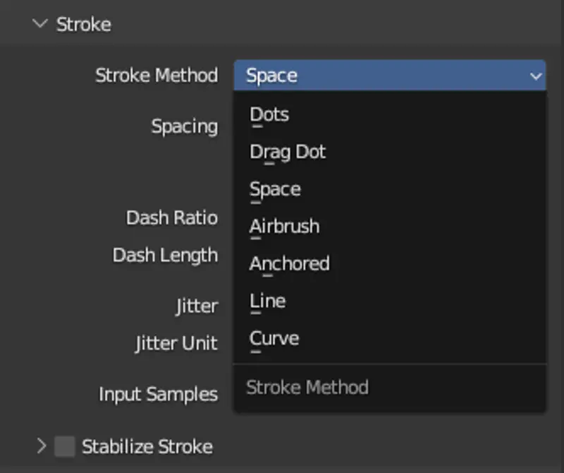The height and width of the screenshot is (473, 564).
Task: Choose Curve stroke method
Action: 274,338
